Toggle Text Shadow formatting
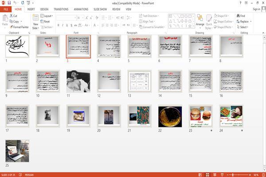 71,25
